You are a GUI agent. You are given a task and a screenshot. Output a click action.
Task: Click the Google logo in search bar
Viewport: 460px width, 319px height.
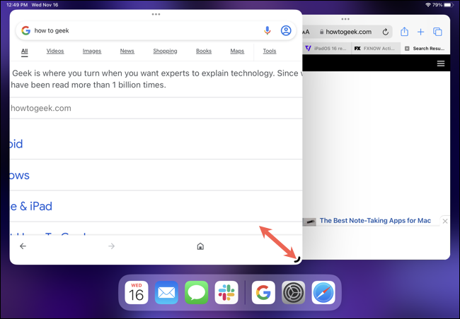25,30
